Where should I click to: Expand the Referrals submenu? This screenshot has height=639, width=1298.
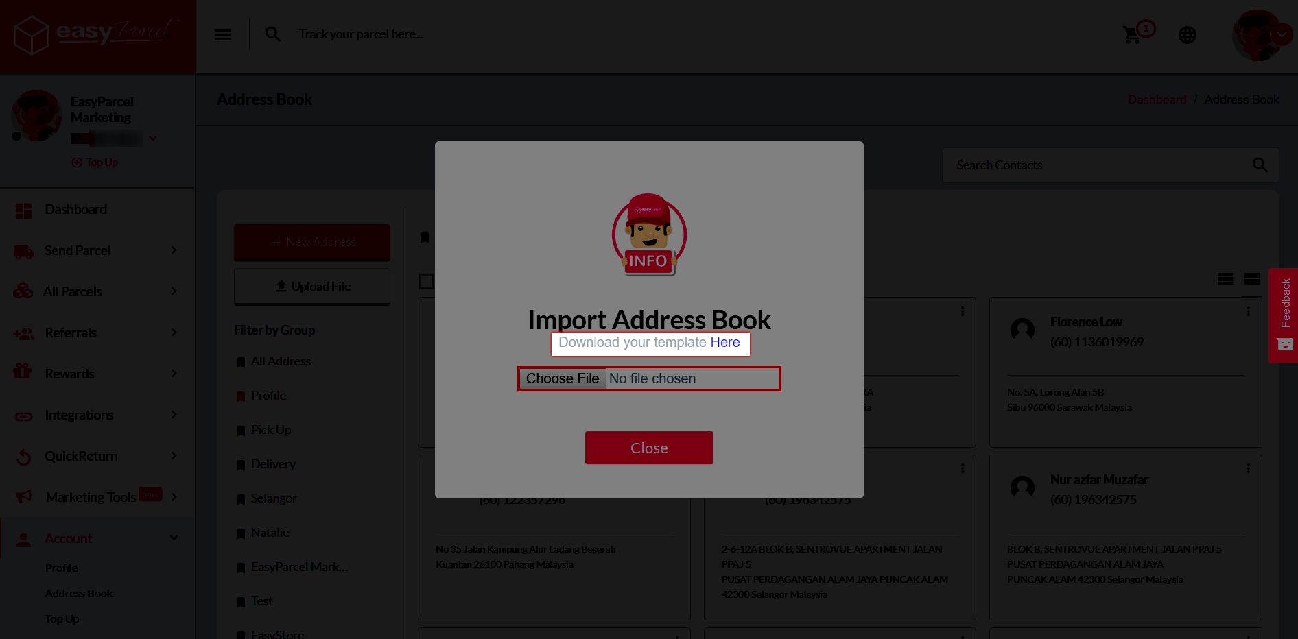[x=174, y=333]
